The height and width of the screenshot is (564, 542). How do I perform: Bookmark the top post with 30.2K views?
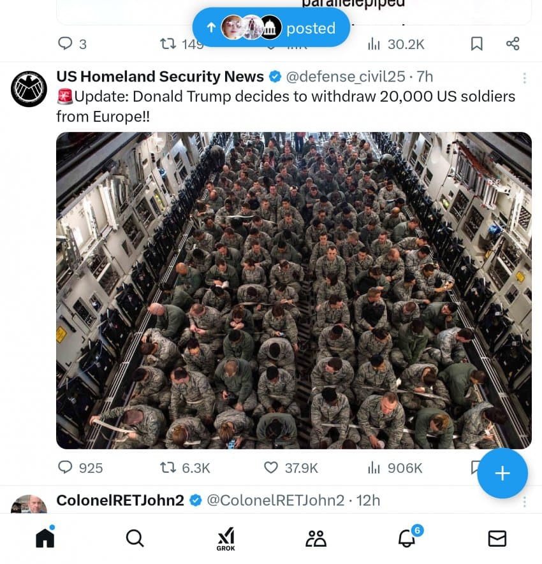(477, 44)
